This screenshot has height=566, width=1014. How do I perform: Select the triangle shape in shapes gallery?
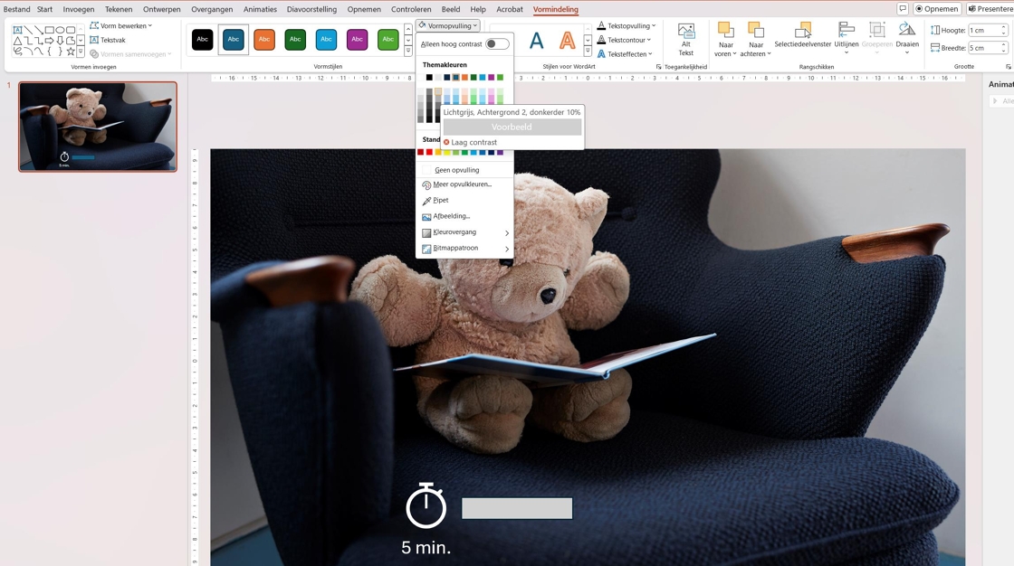[17, 41]
